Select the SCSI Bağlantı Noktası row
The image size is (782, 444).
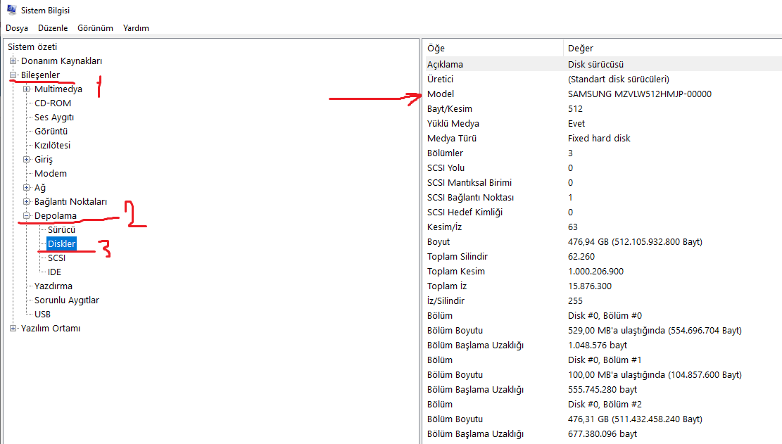click(602, 197)
